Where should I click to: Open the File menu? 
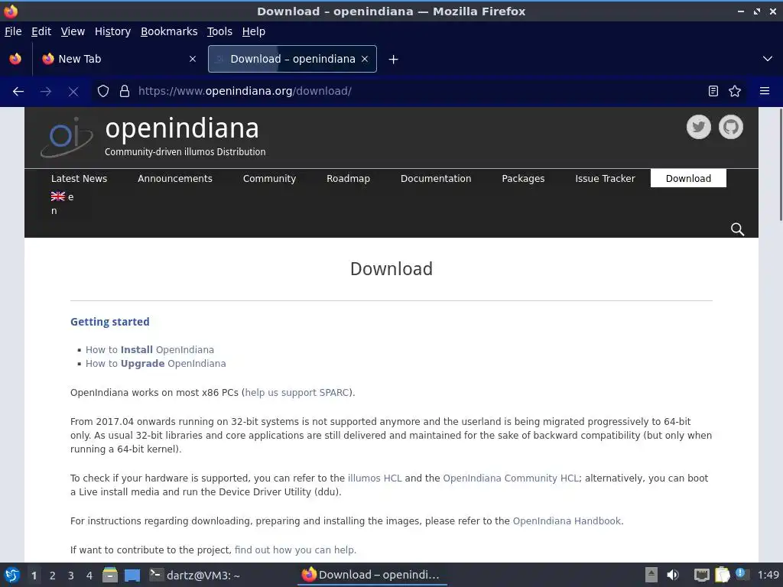[13, 31]
